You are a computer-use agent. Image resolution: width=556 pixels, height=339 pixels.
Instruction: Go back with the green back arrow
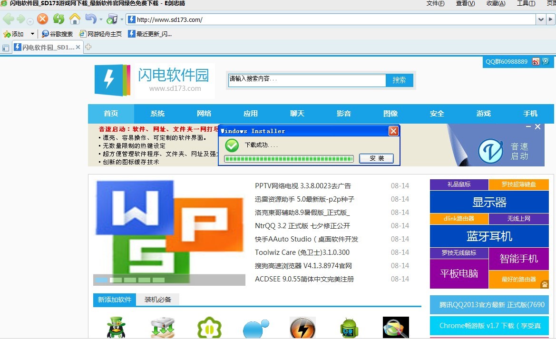pos(8,19)
